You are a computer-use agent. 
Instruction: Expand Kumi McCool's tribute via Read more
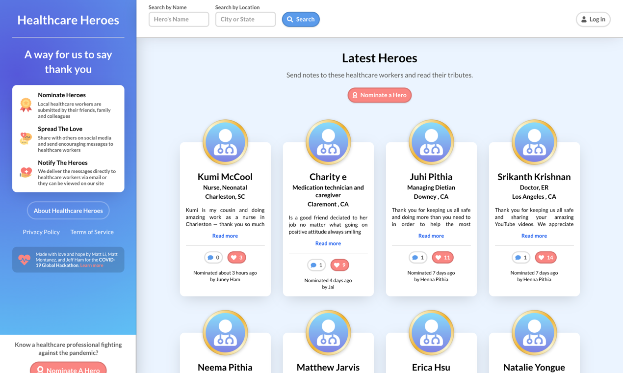225,236
